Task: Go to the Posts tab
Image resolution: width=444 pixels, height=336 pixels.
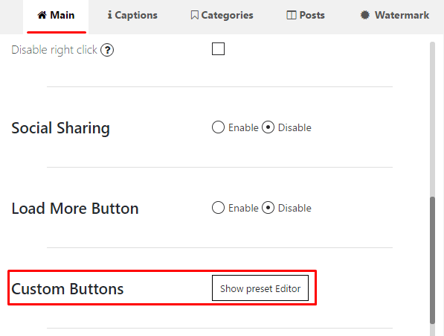Action: tap(306, 16)
